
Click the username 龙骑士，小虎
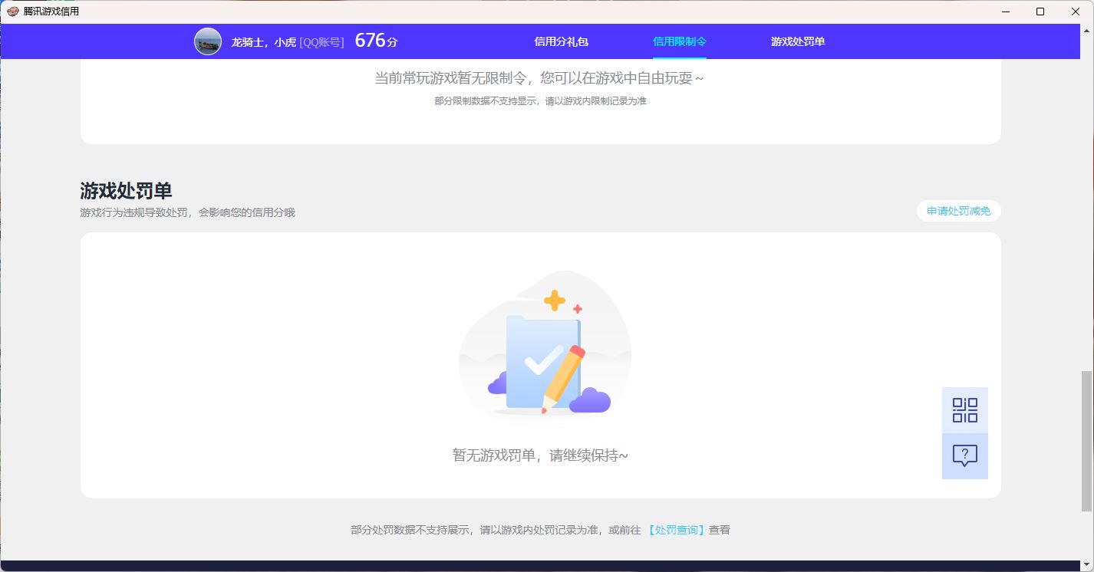[263, 42]
